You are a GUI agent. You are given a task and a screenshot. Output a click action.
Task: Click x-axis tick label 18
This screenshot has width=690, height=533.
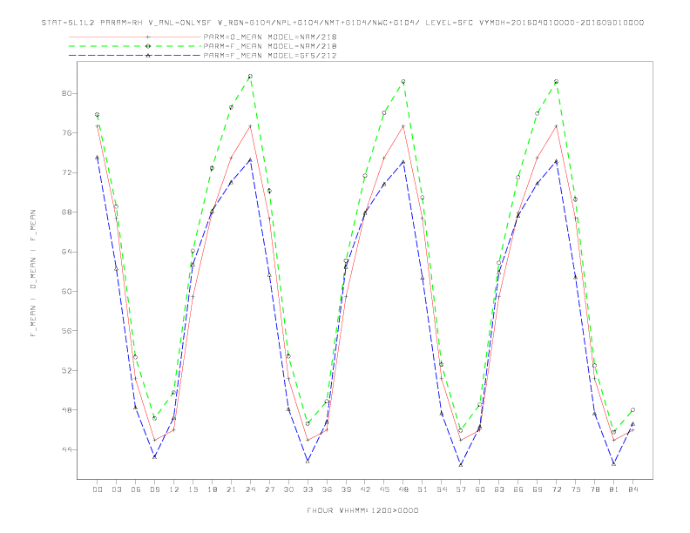212,489
